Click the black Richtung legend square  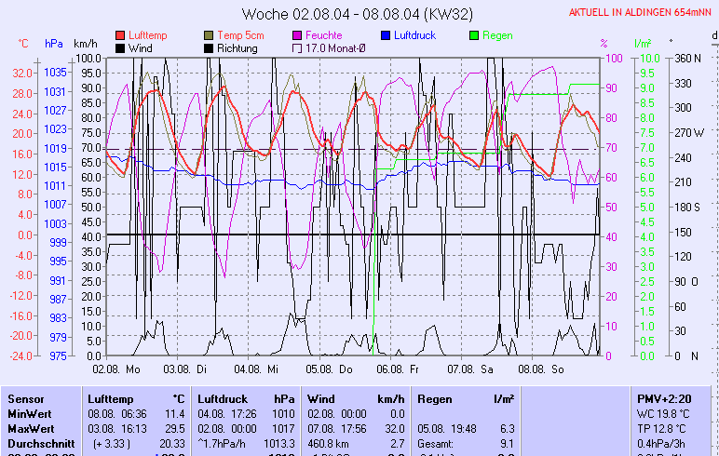click(x=208, y=47)
